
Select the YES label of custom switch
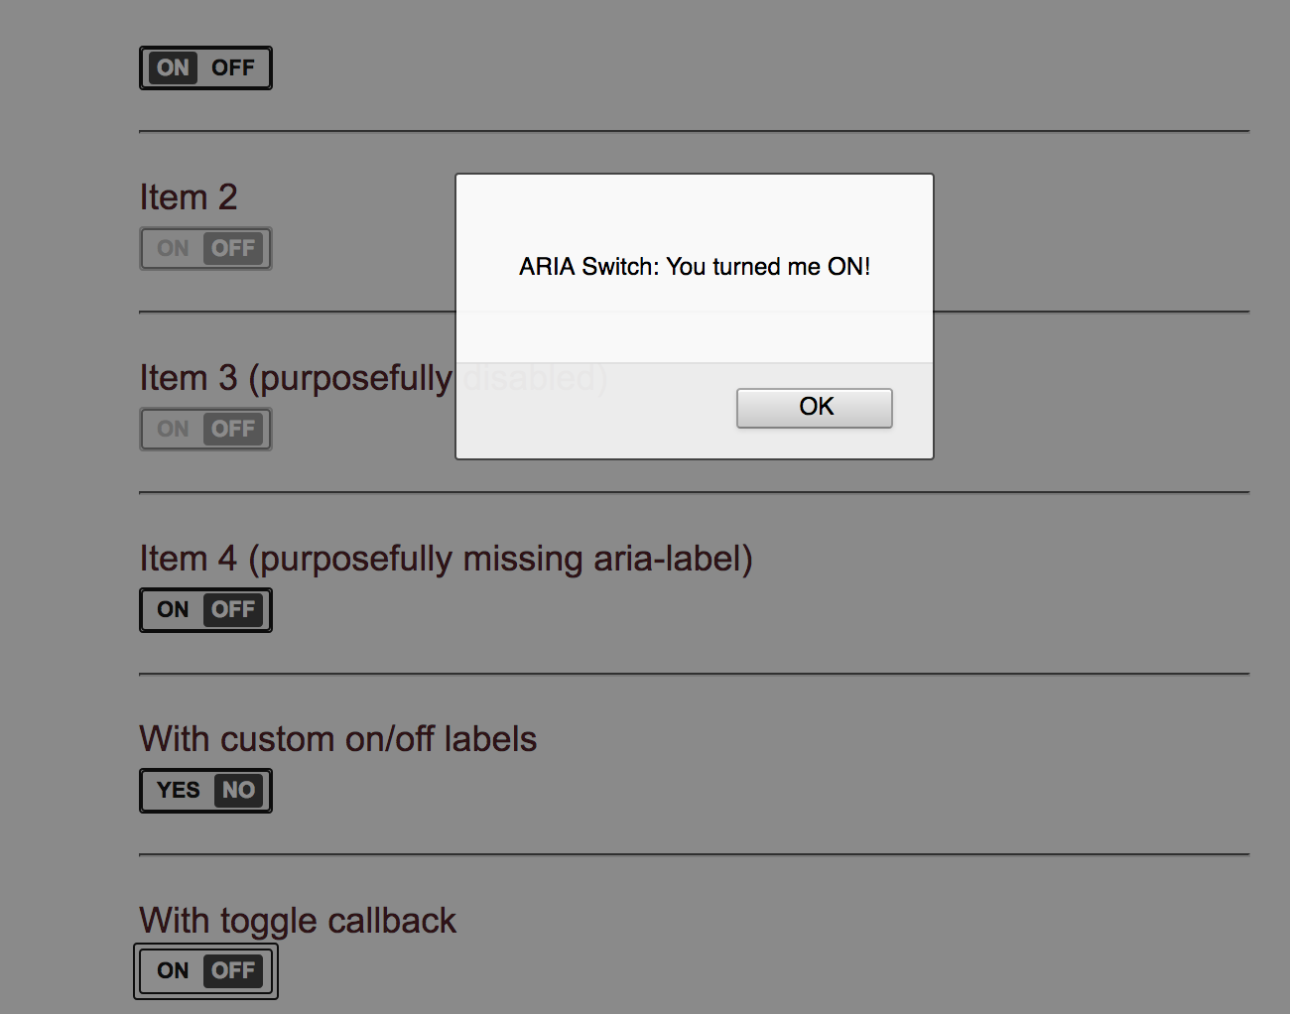point(179,790)
